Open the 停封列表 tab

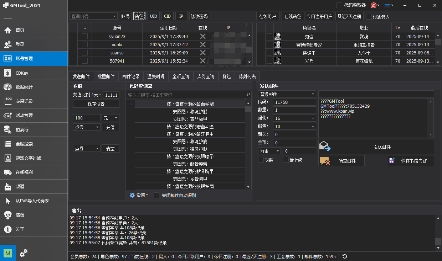click(247, 76)
